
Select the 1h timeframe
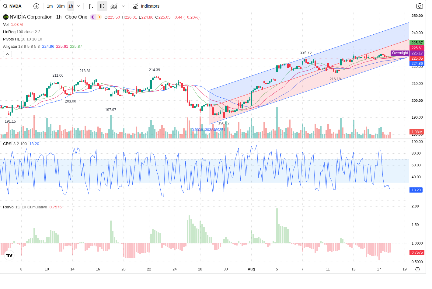[71, 6]
